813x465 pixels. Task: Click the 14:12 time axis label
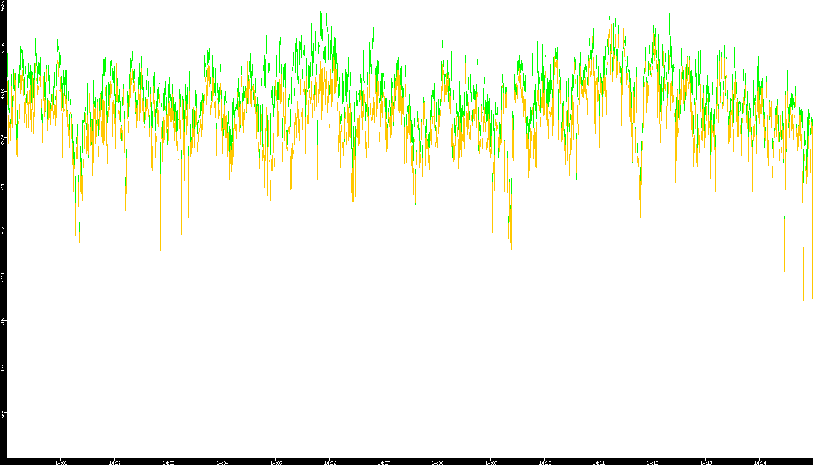click(x=652, y=463)
